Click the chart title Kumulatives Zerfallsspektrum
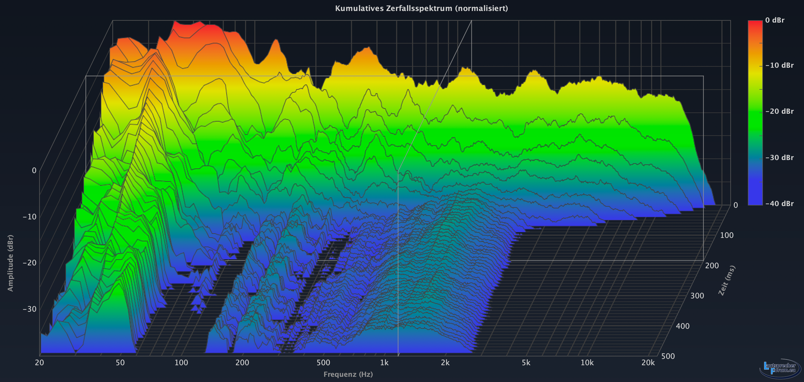This screenshot has width=804, height=382. pyautogui.click(x=421, y=8)
